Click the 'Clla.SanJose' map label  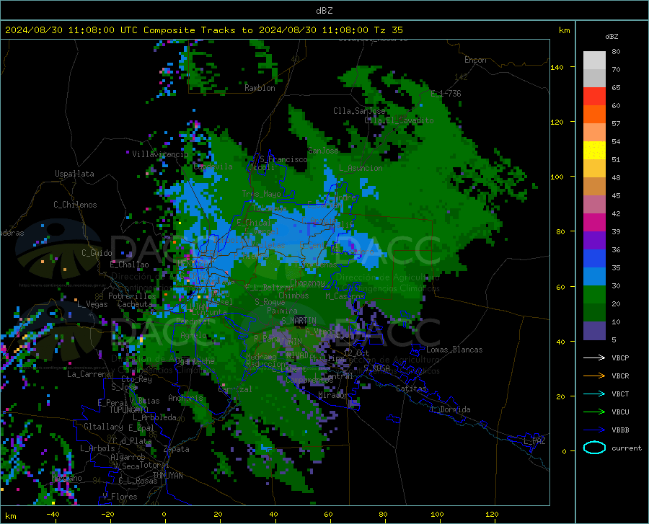359,111
